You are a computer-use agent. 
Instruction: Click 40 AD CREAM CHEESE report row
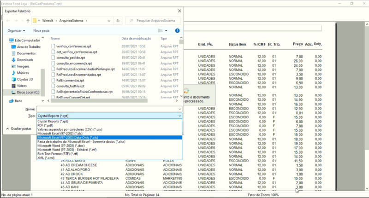pos(191,165)
